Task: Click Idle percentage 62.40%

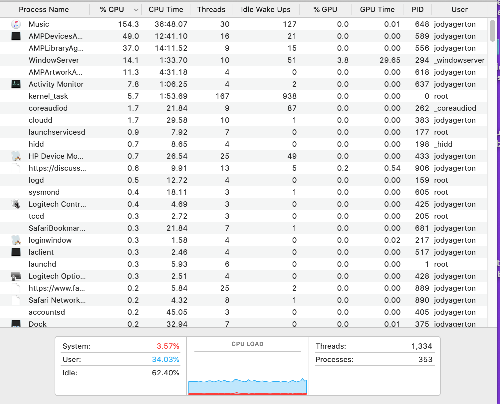Action: pyautogui.click(x=165, y=373)
